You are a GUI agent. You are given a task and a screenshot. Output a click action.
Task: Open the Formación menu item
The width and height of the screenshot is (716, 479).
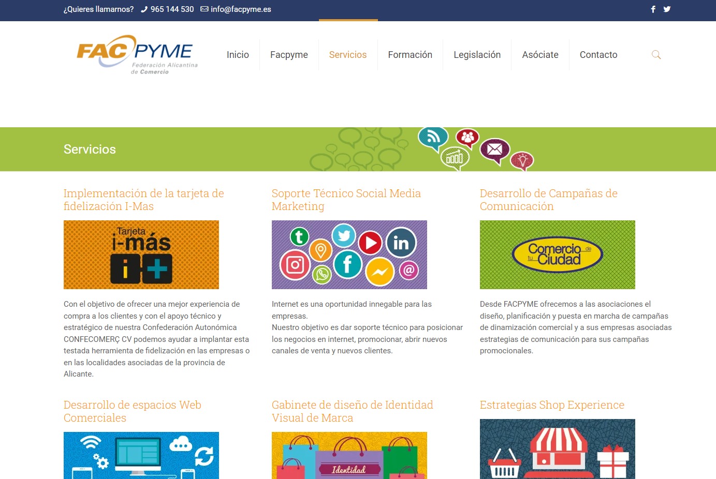click(410, 55)
